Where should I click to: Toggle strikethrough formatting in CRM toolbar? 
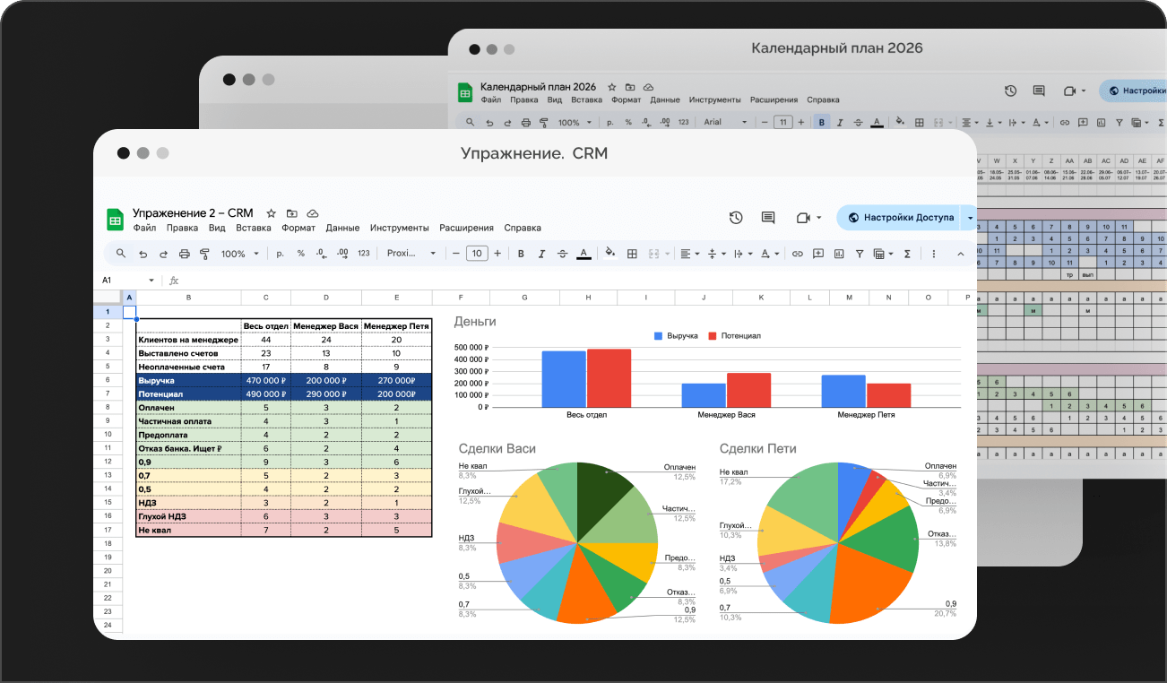(562, 254)
